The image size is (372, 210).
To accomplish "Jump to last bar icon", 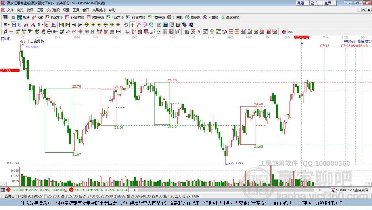I will point(68,25).
